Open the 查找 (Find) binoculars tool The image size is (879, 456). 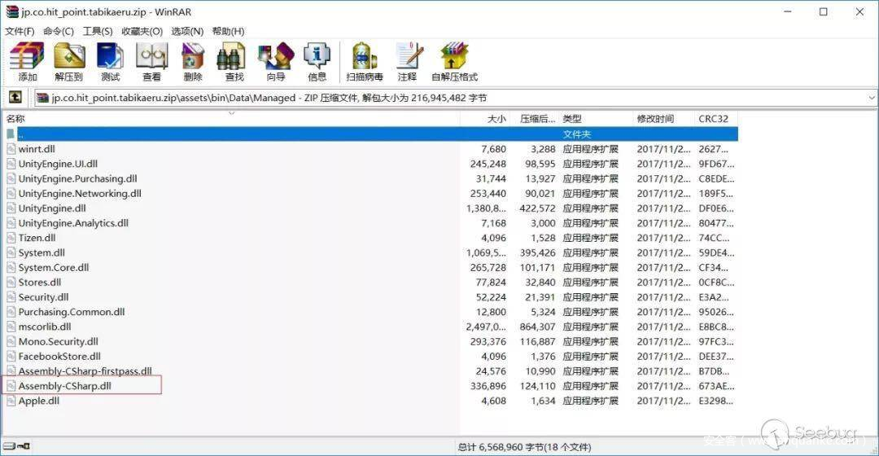coord(234,61)
